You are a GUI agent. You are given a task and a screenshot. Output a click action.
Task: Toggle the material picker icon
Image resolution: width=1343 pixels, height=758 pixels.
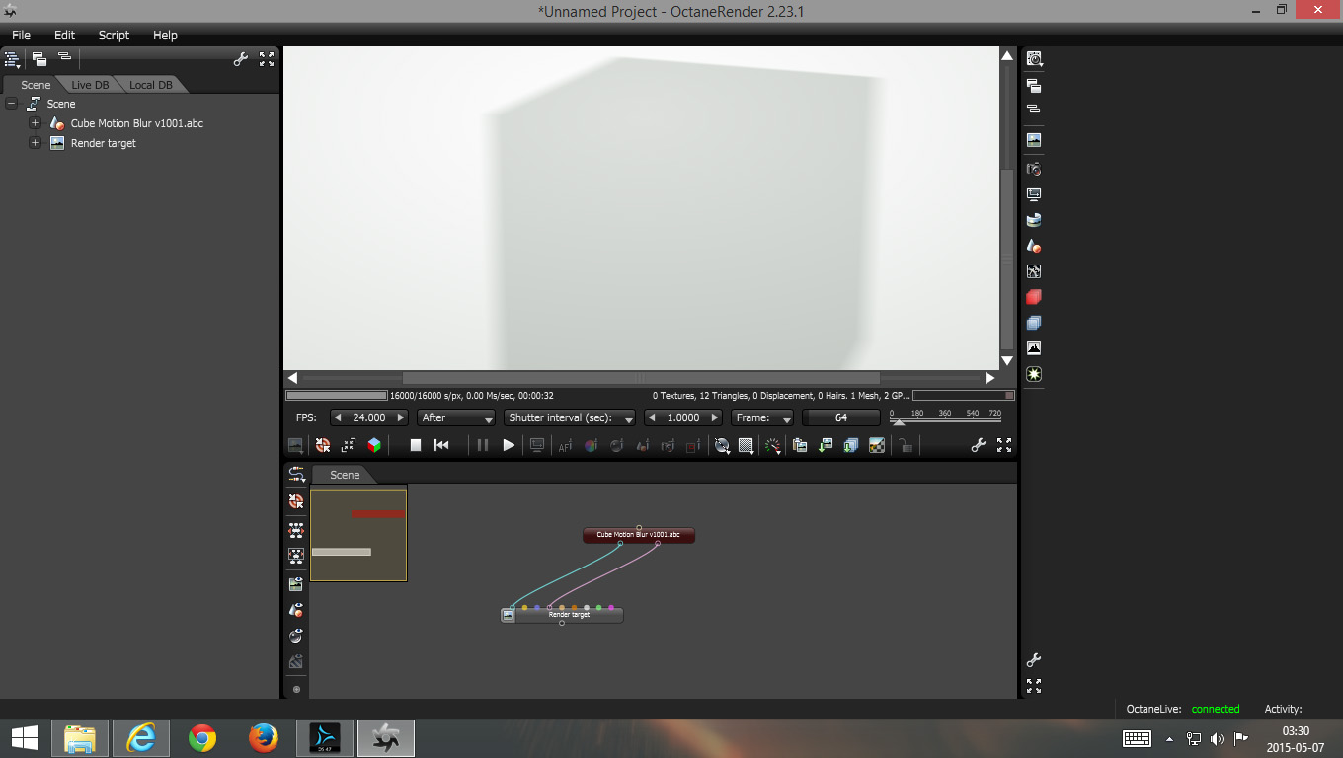(616, 445)
